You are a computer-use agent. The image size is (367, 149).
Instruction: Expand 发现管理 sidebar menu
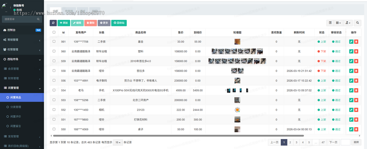22,136
